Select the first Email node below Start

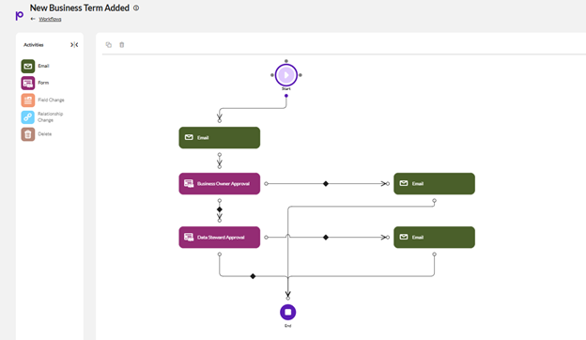[x=220, y=137]
